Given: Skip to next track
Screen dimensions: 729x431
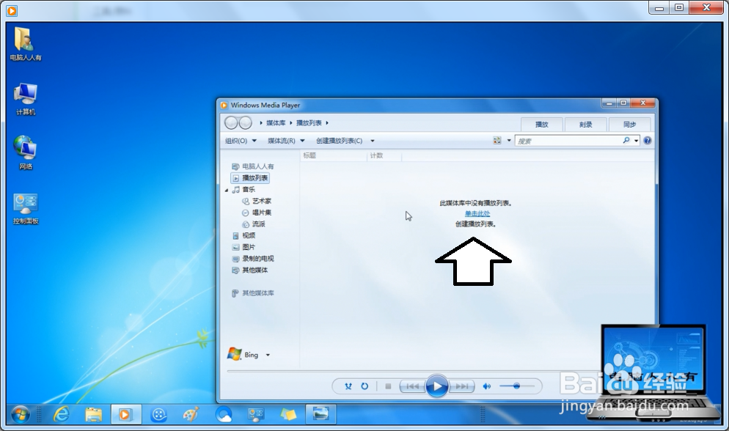Looking at the screenshot, I should pyautogui.click(x=462, y=386).
